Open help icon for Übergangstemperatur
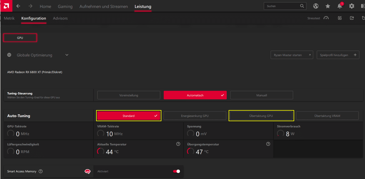365x179 pixels. [268, 144]
